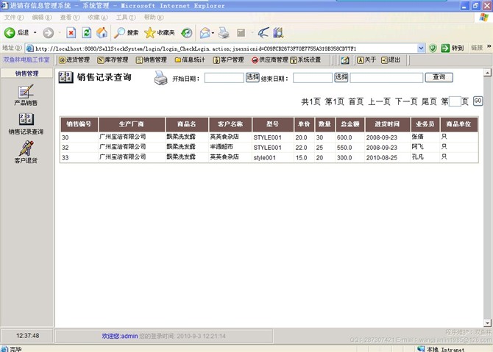Open the 收藏夹 favorites toolbar button

pyautogui.click(x=160, y=32)
